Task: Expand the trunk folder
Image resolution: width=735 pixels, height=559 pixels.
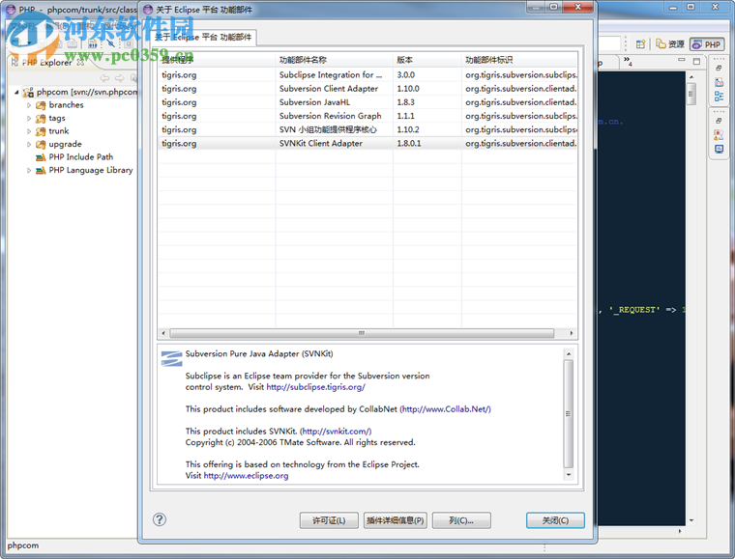Action: (29, 131)
